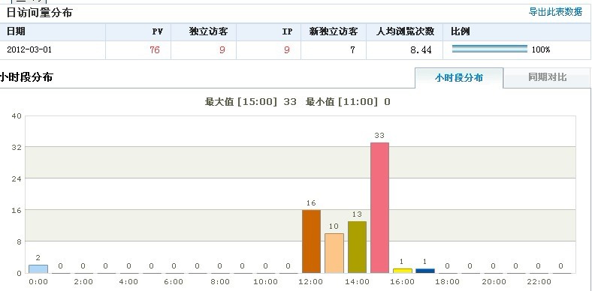Switch to the 小时段分布 tab
Image resolution: width=592 pixels, height=291 pixels.
tap(459, 78)
